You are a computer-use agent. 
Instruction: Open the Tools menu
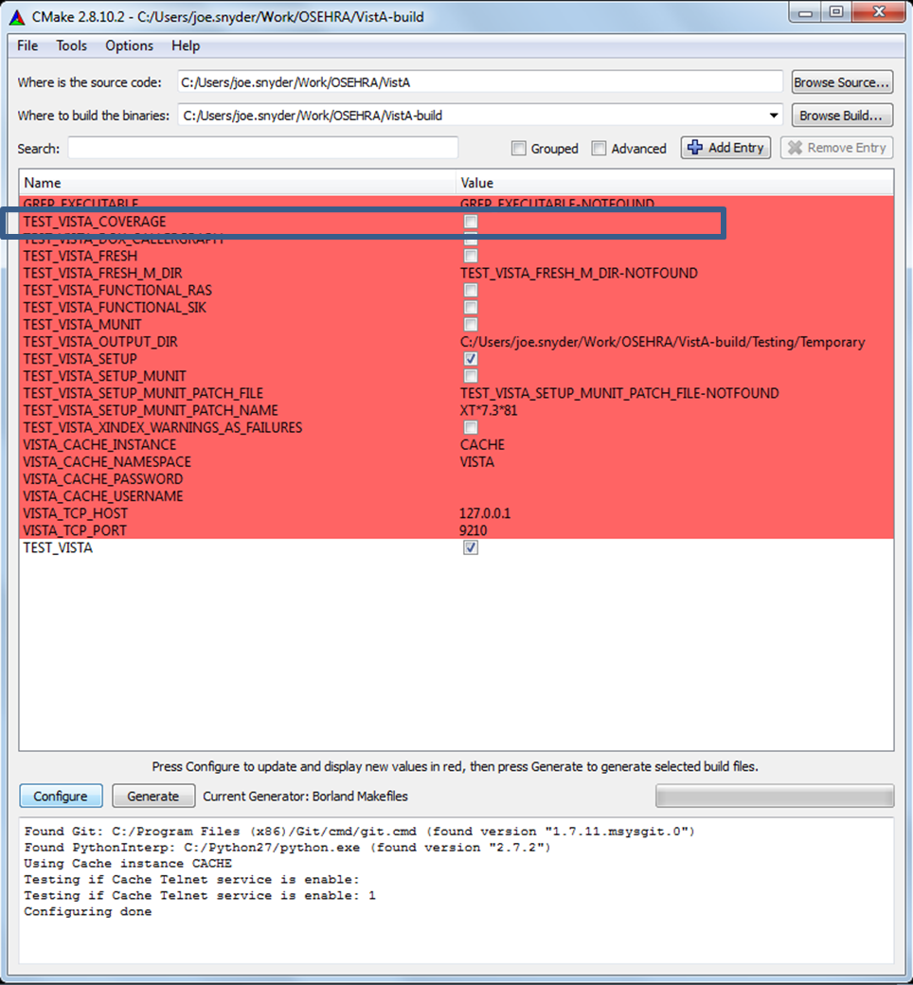[71, 45]
